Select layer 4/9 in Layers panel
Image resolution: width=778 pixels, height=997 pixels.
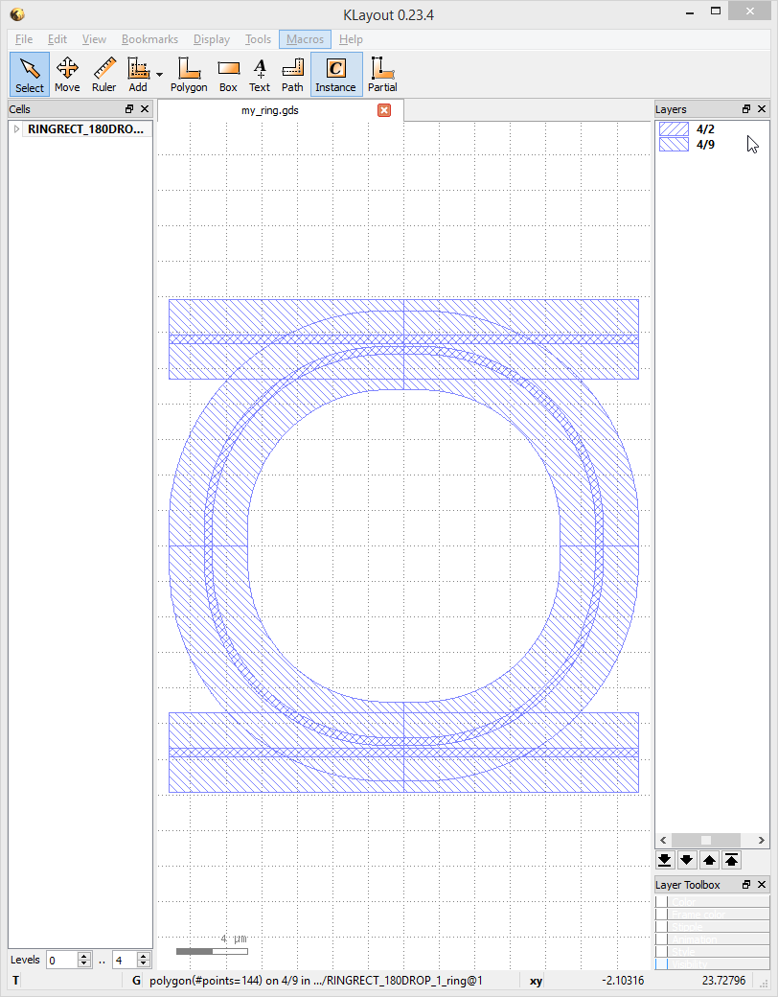pyautogui.click(x=705, y=145)
